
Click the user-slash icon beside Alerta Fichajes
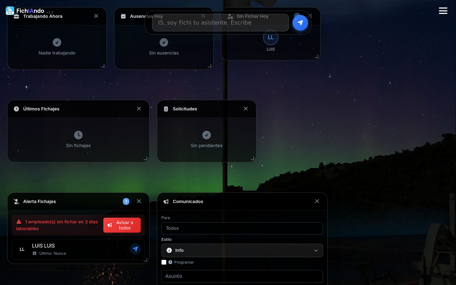pos(16,202)
